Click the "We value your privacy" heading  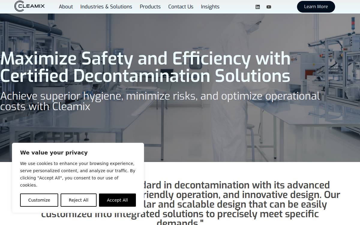point(54,153)
